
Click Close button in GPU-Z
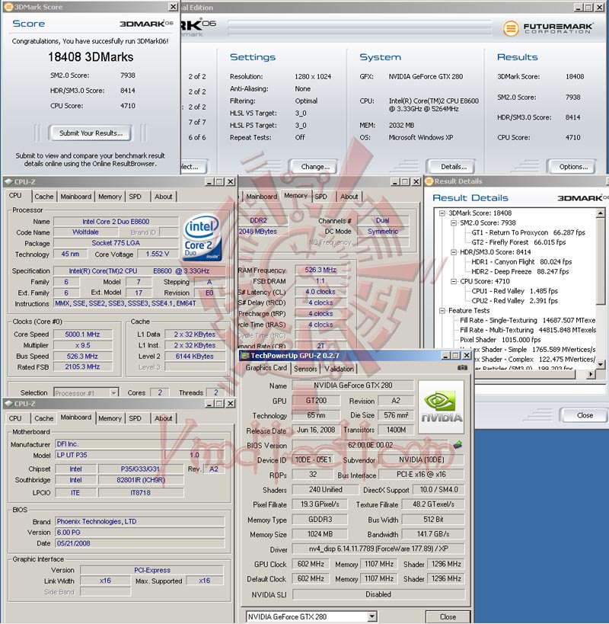(x=448, y=616)
